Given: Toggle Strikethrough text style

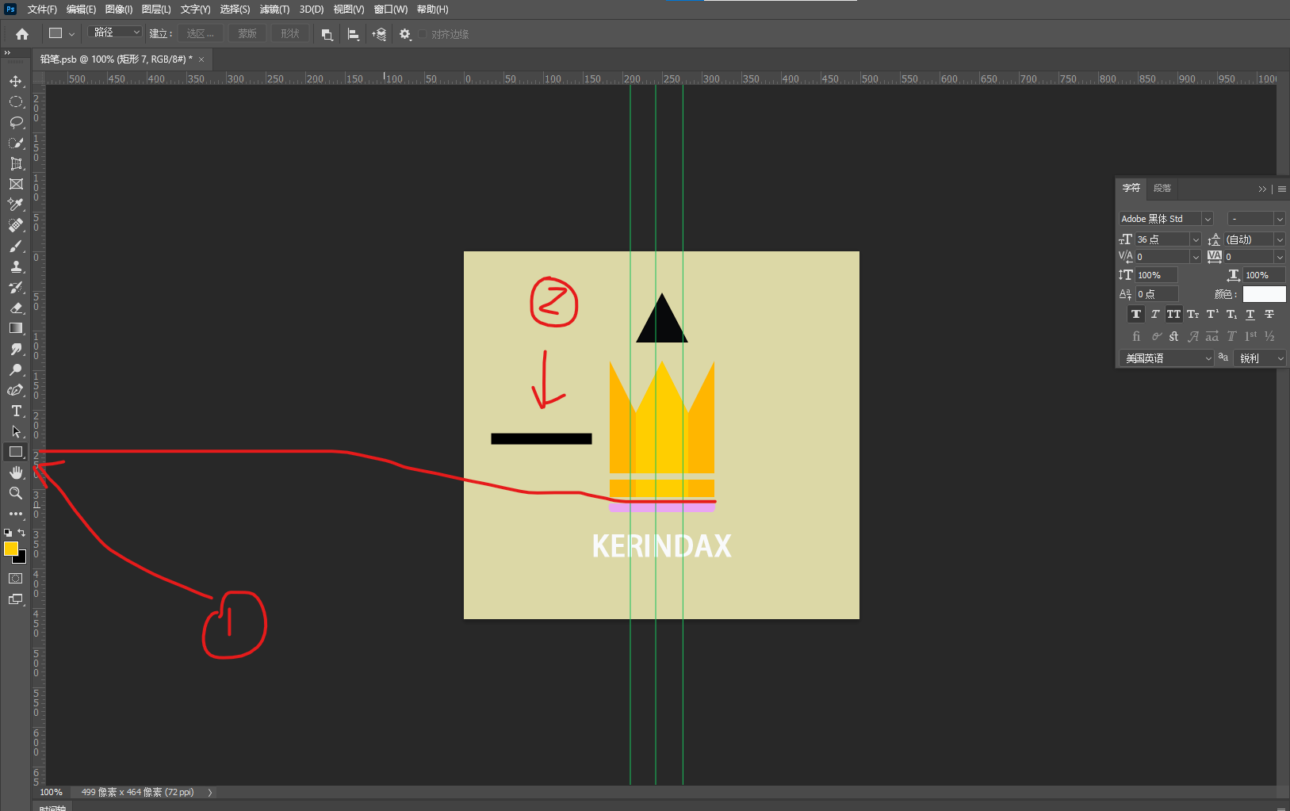Looking at the screenshot, I should point(1269,314).
